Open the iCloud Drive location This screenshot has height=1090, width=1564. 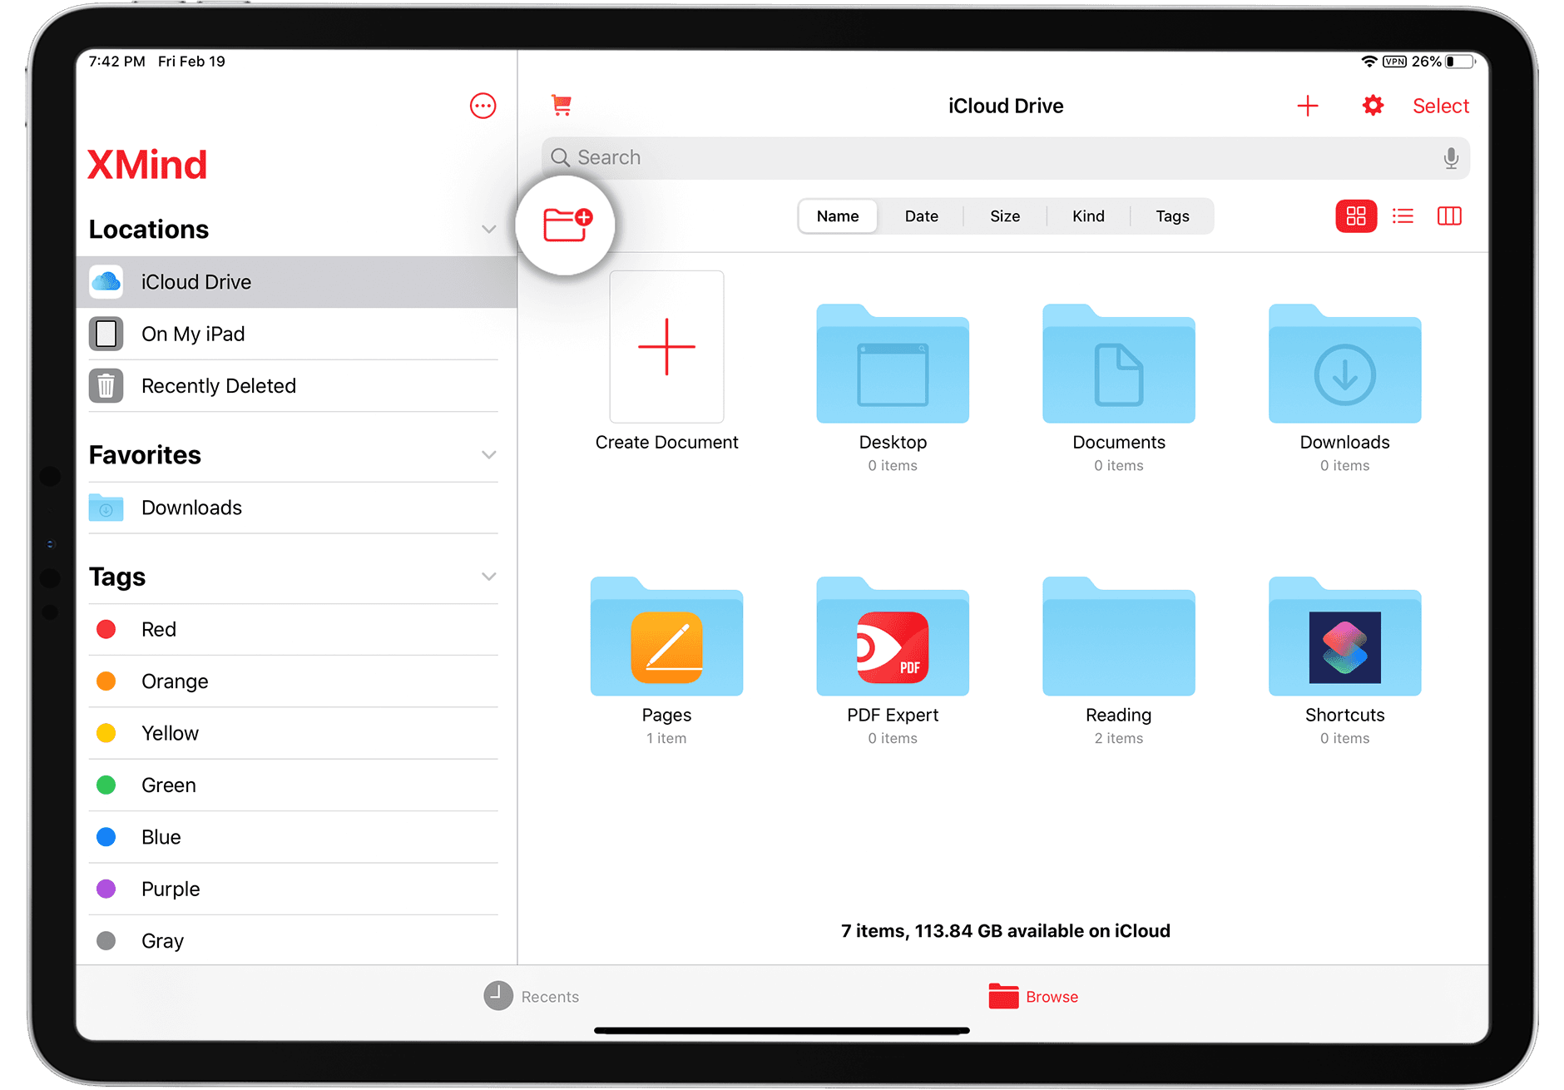click(x=296, y=282)
